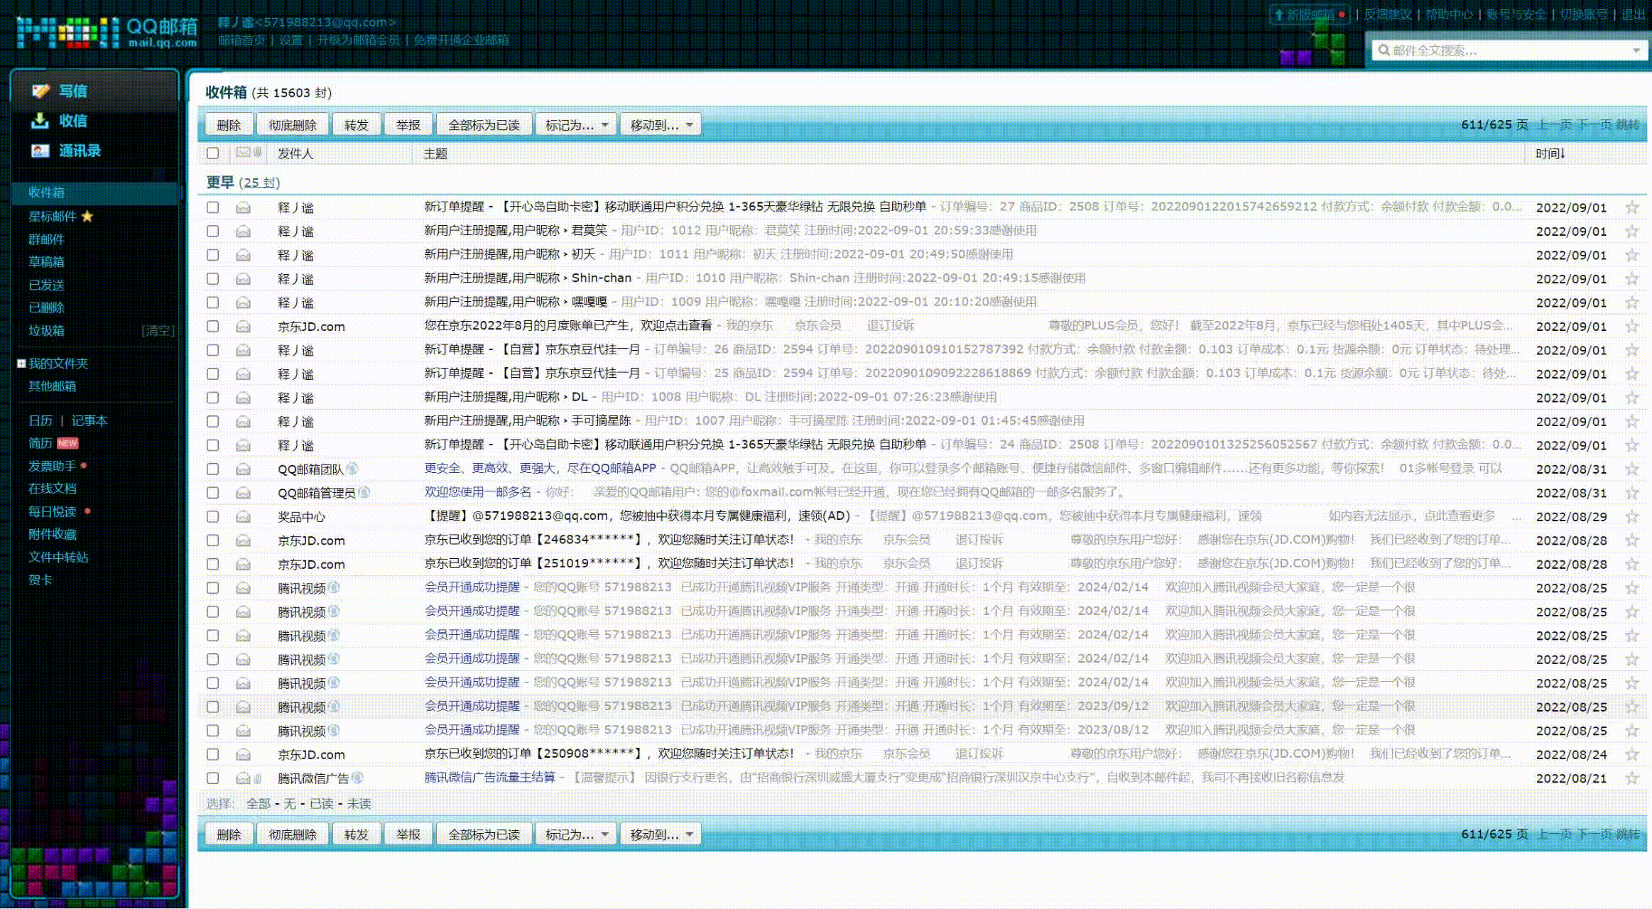Star the QQ邮箱团队 email
Image resolution: width=1652 pixels, height=909 pixels.
[1632, 469]
